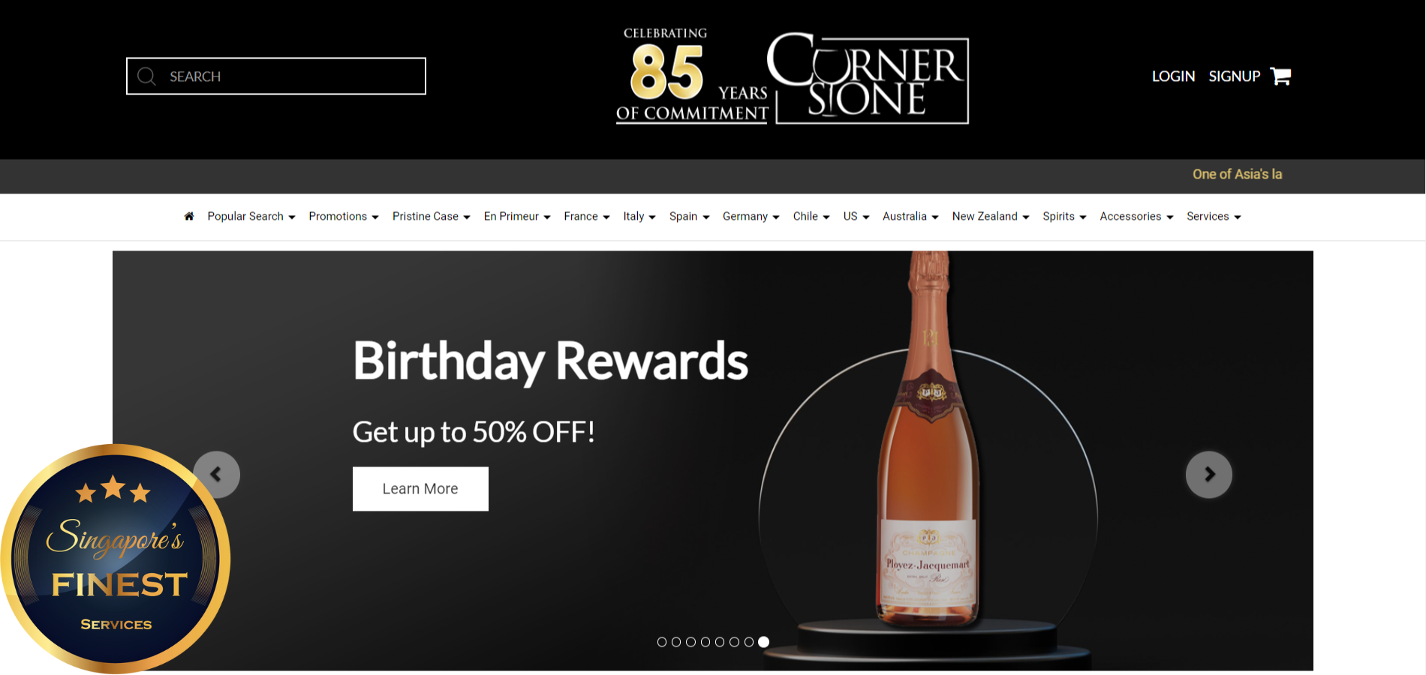Click the SIGNUP link

[x=1234, y=76]
